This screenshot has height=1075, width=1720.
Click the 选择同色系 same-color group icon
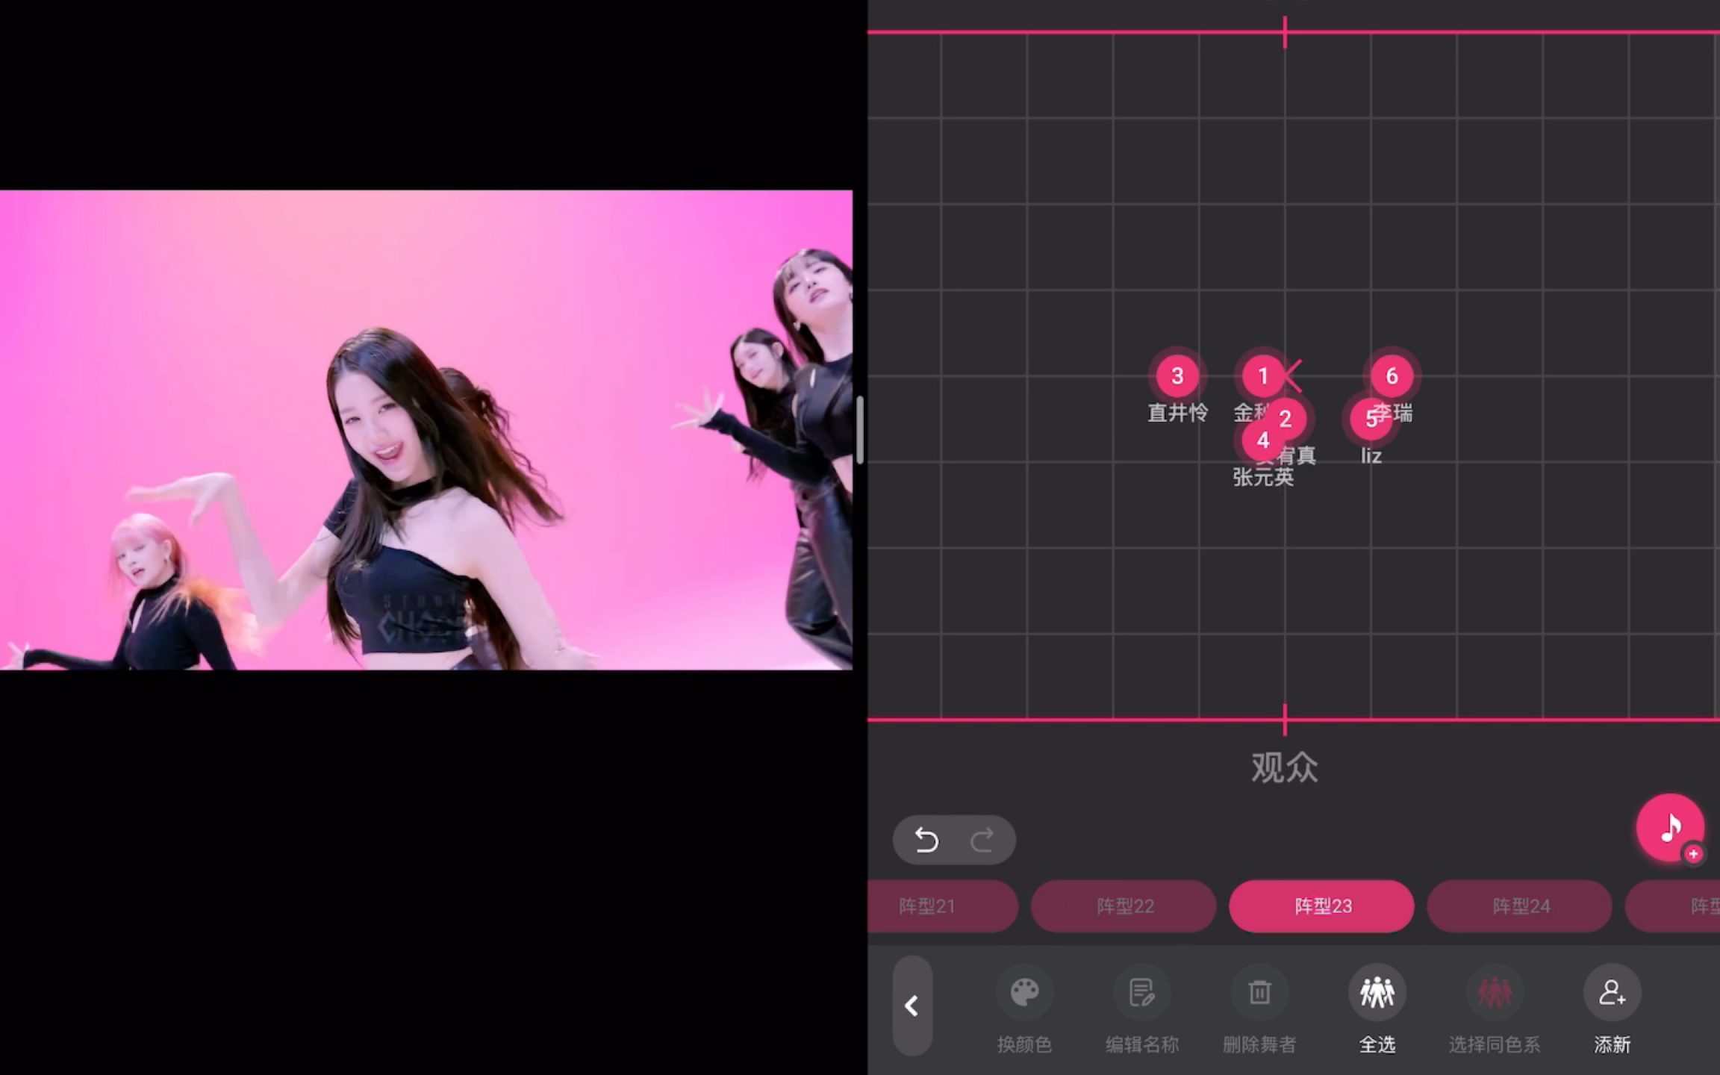(x=1494, y=993)
